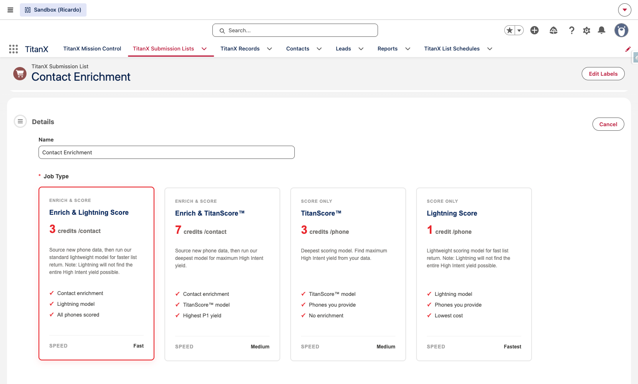Click the pencil edit navigation icon
The image size is (638, 384).
628,49
